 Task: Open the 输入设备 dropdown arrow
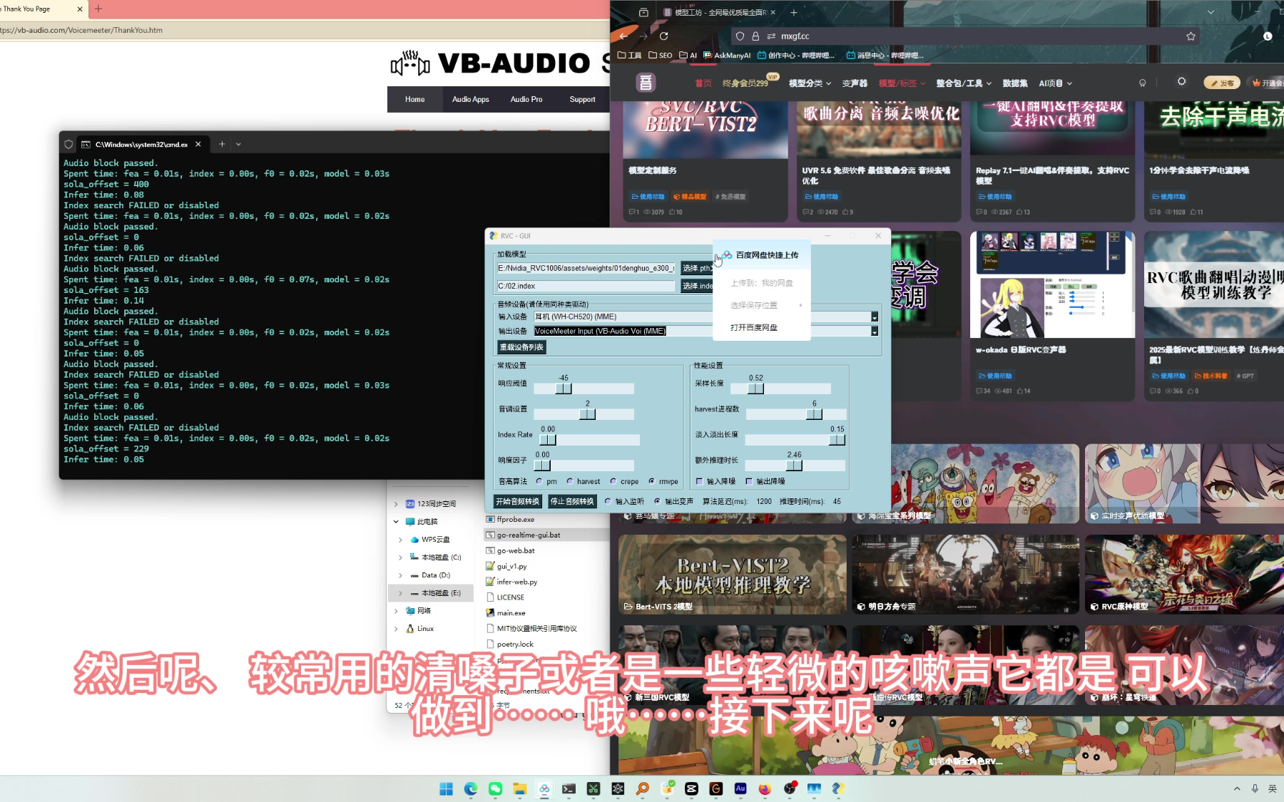[875, 317]
